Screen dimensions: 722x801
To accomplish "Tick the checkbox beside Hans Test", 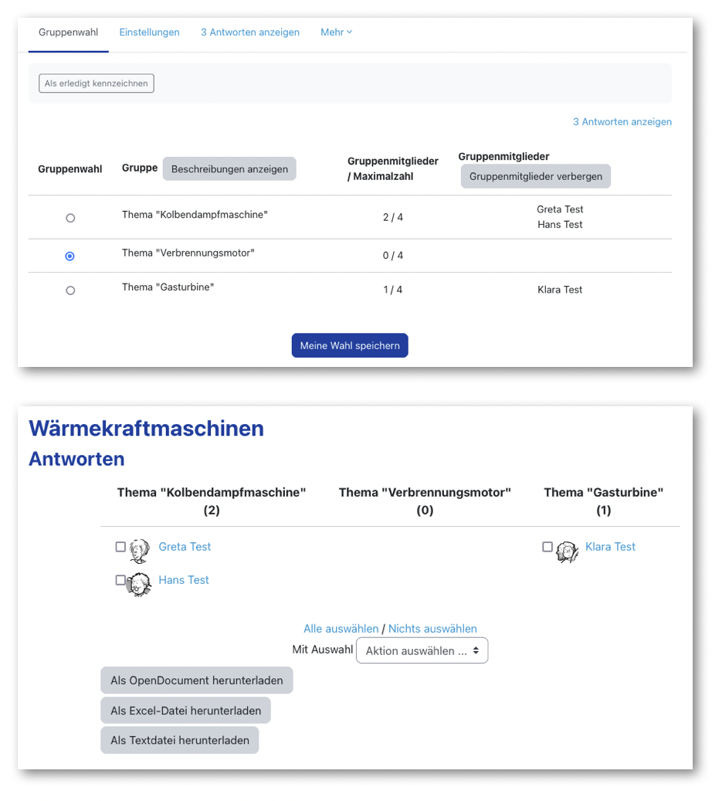I will click(120, 580).
